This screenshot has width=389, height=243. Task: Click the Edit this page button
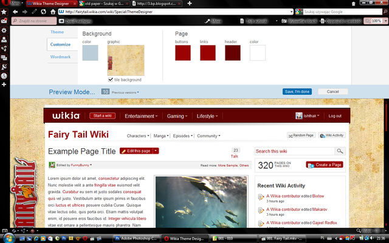click(x=136, y=151)
